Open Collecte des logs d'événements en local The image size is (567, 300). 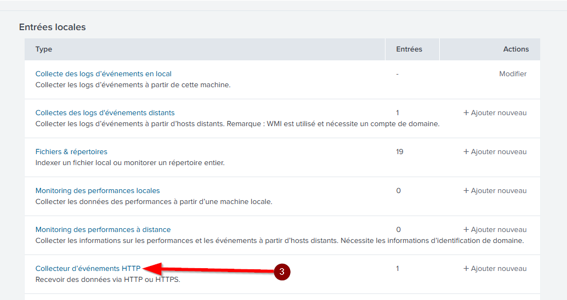[103, 73]
